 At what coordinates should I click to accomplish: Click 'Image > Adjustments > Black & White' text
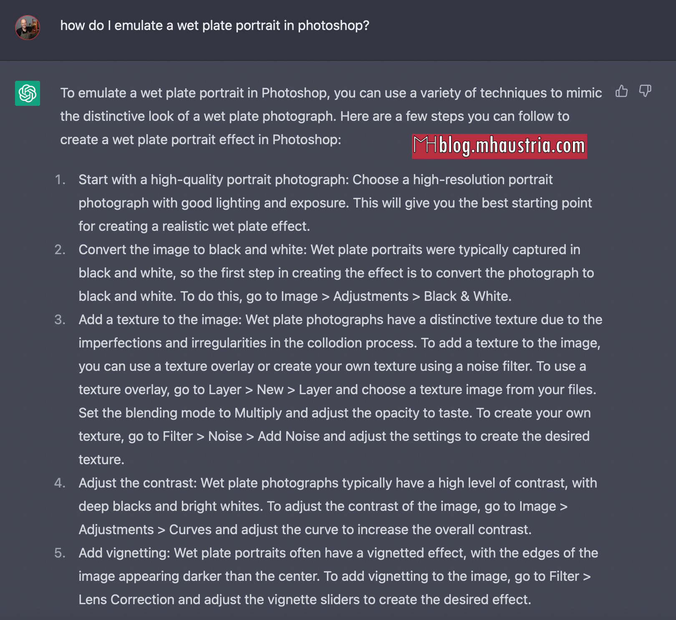(396, 296)
